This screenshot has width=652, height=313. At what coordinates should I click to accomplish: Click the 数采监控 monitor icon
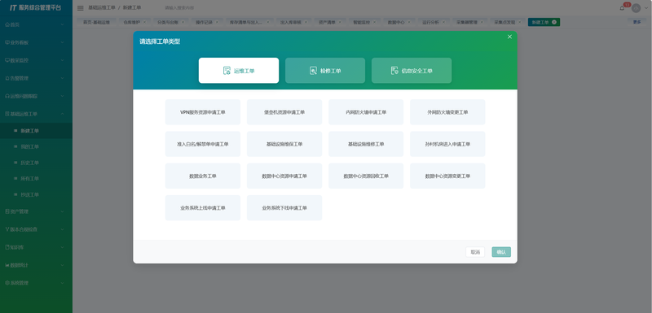[7, 60]
